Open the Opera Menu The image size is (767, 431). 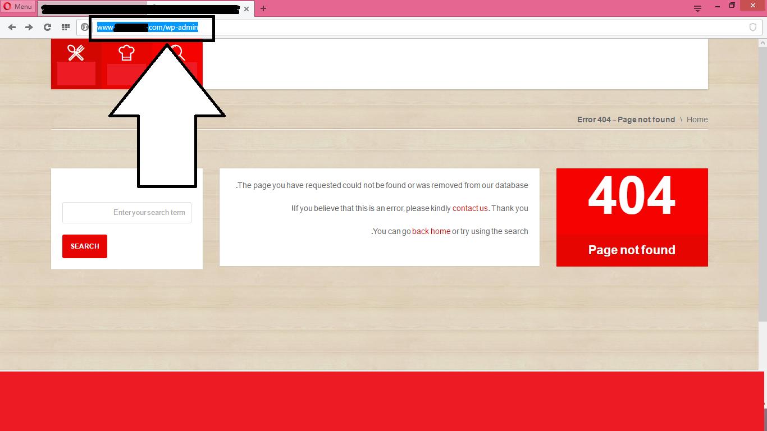click(18, 7)
